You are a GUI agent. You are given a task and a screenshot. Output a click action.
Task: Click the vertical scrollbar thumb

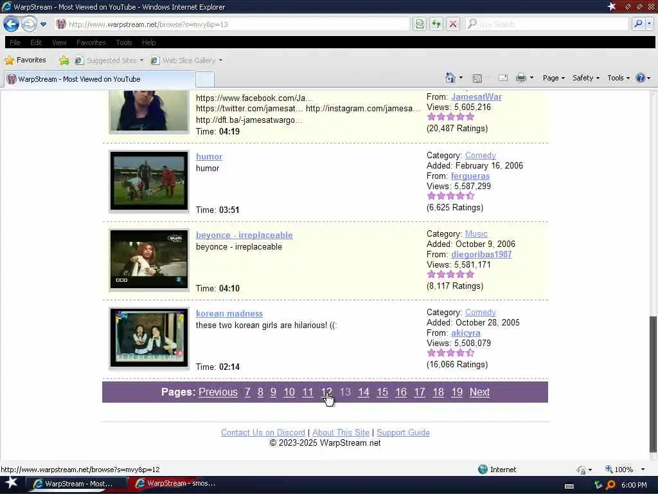(653, 384)
